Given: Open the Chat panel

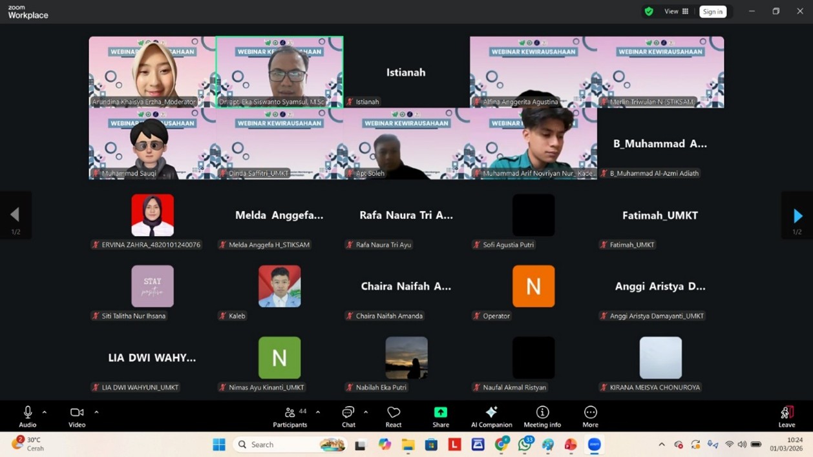Looking at the screenshot, I should coord(348,416).
